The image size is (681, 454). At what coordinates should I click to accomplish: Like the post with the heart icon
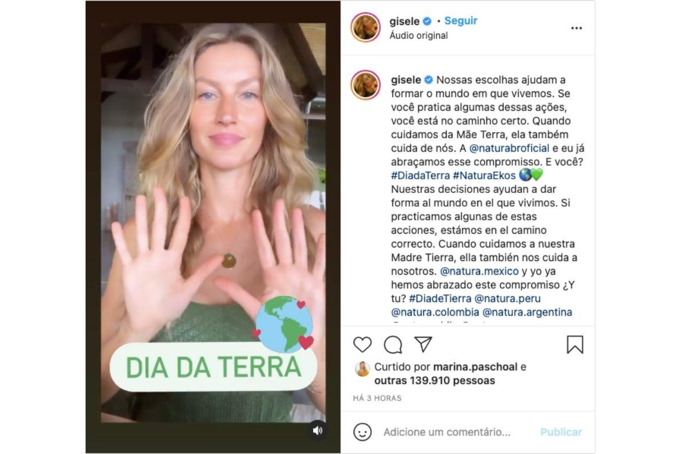[362, 344]
